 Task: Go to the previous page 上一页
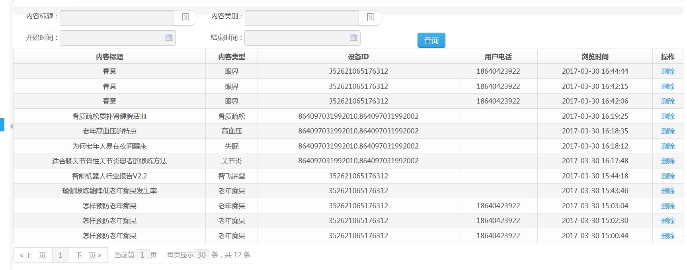coord(33,255)
